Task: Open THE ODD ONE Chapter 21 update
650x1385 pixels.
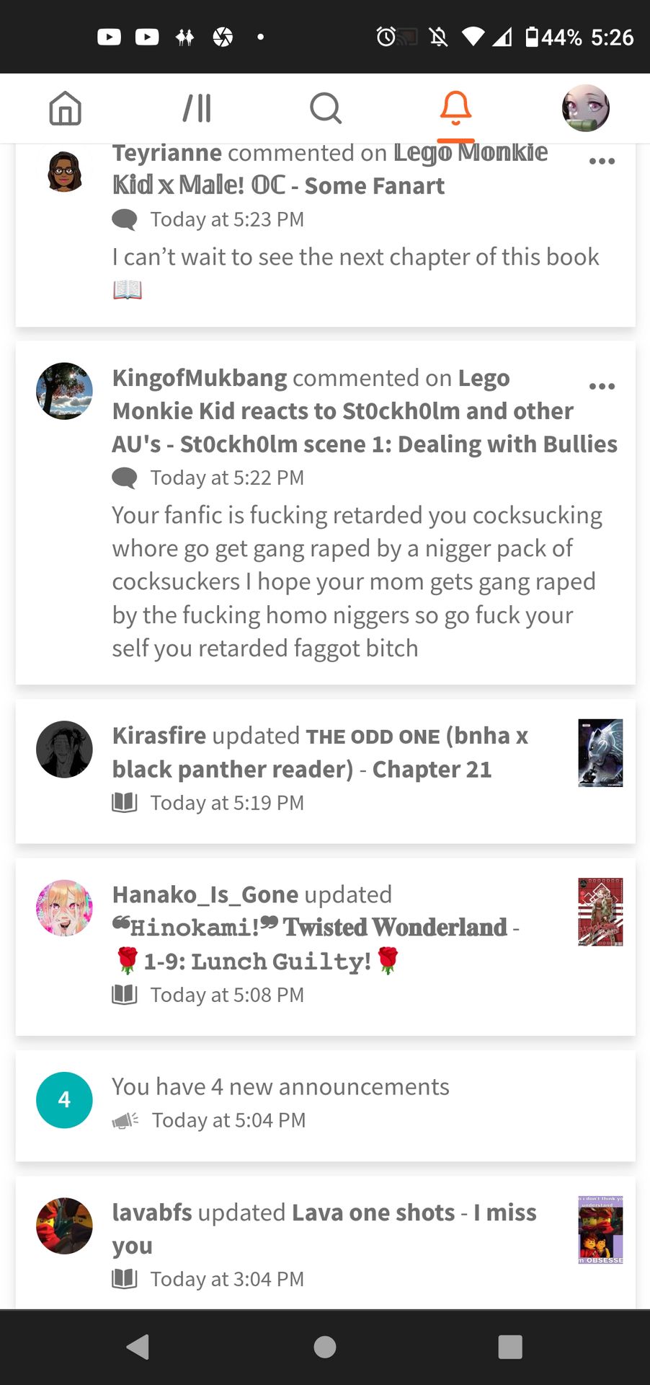Action: click(x=326, y=771)
